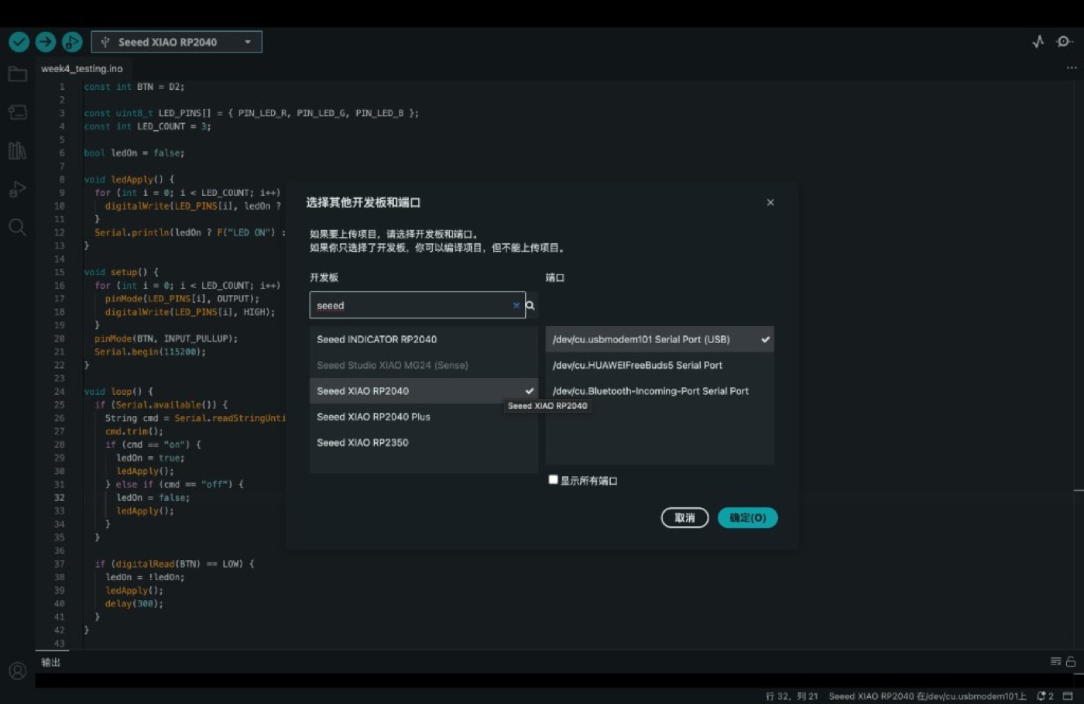Click line number 32 in the gutter

click(60, 498)
